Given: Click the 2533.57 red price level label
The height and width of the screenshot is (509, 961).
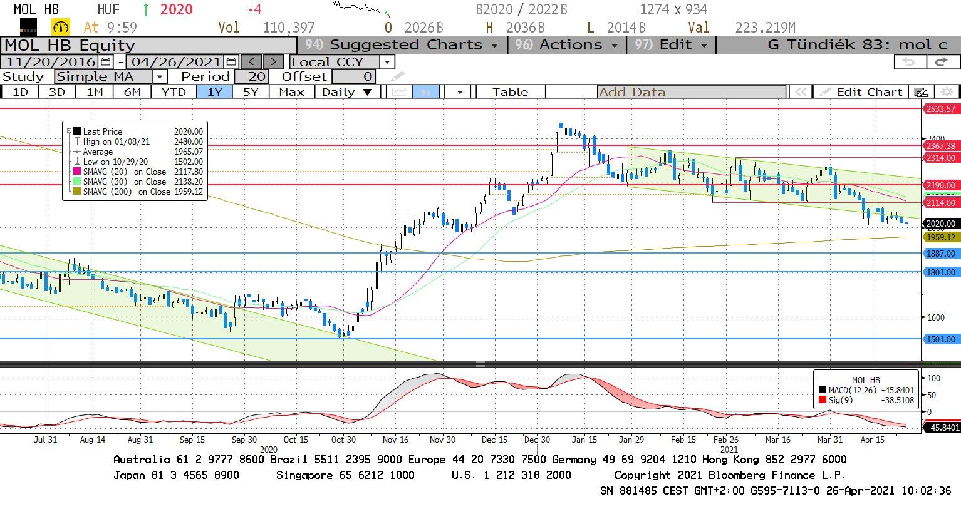Looking at the screenshot, I should pos(941,109).
